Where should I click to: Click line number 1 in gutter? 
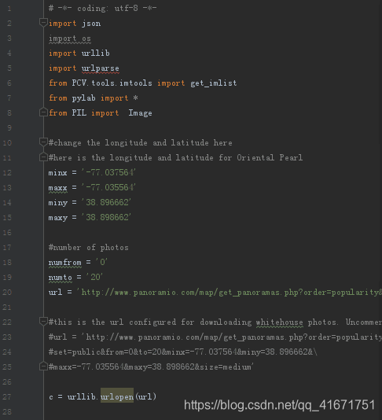tap(9, 9)
